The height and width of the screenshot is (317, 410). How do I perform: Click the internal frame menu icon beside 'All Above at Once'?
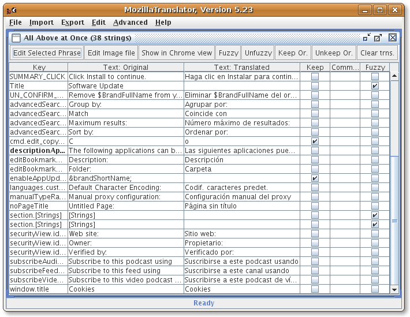[x=16, y=38]
